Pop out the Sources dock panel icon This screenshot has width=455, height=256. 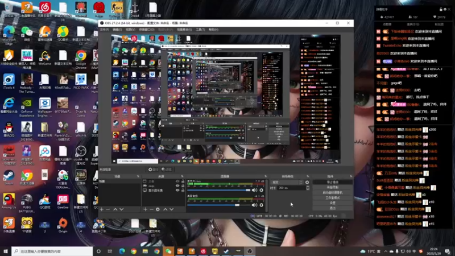click(x=182, y=176)
